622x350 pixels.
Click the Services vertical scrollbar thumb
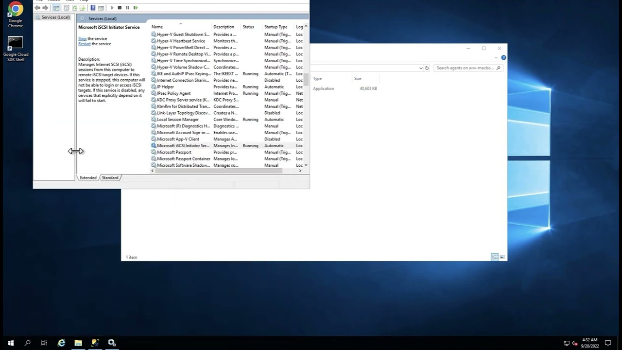(x=306, y=79)
